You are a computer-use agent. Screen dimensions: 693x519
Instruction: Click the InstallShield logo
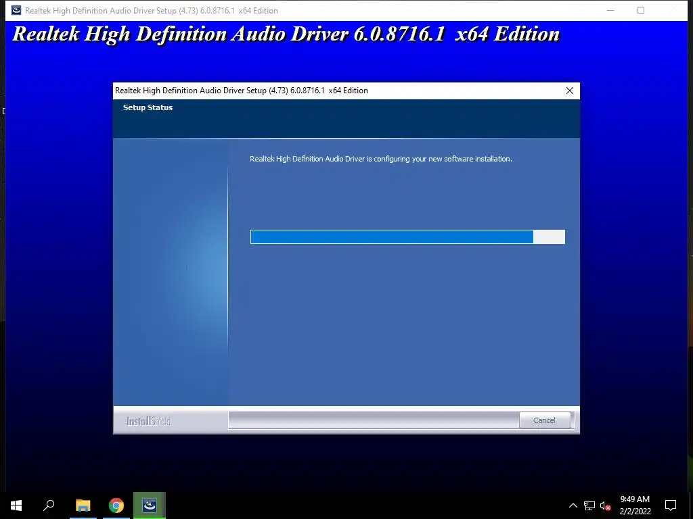[148, 421]
